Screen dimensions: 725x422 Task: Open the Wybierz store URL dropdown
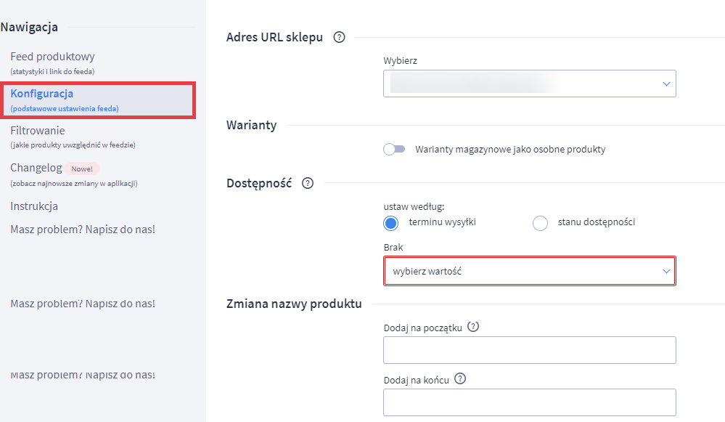529,84
